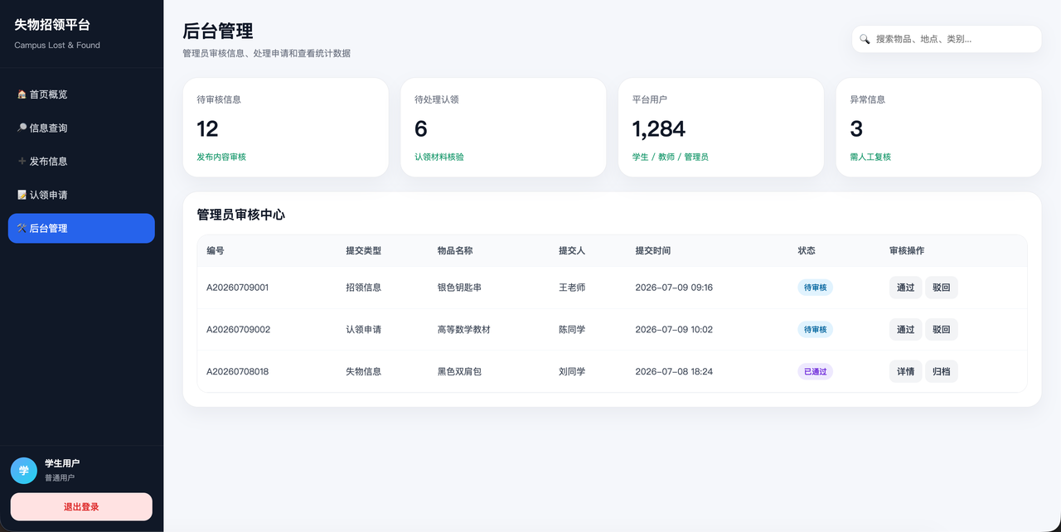Click the 学生用户 user name
Screen dimensions: 1061x532
coord(62,463)
